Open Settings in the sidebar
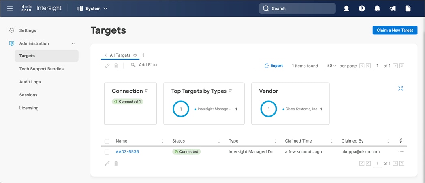Viewport: 425px width, 183px height. (x=28, y=30)
